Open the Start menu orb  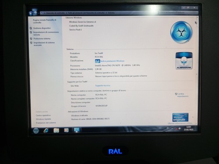point(36,130)
